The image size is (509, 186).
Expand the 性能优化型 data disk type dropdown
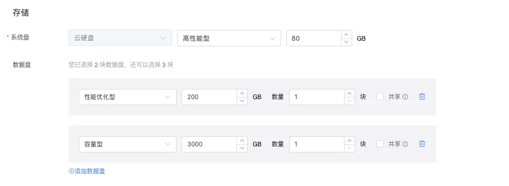pos(127,97)
